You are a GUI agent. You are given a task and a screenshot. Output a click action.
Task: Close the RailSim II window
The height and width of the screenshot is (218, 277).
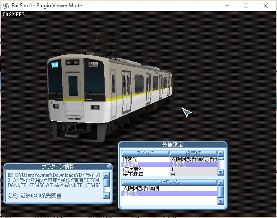click(266, 6)
